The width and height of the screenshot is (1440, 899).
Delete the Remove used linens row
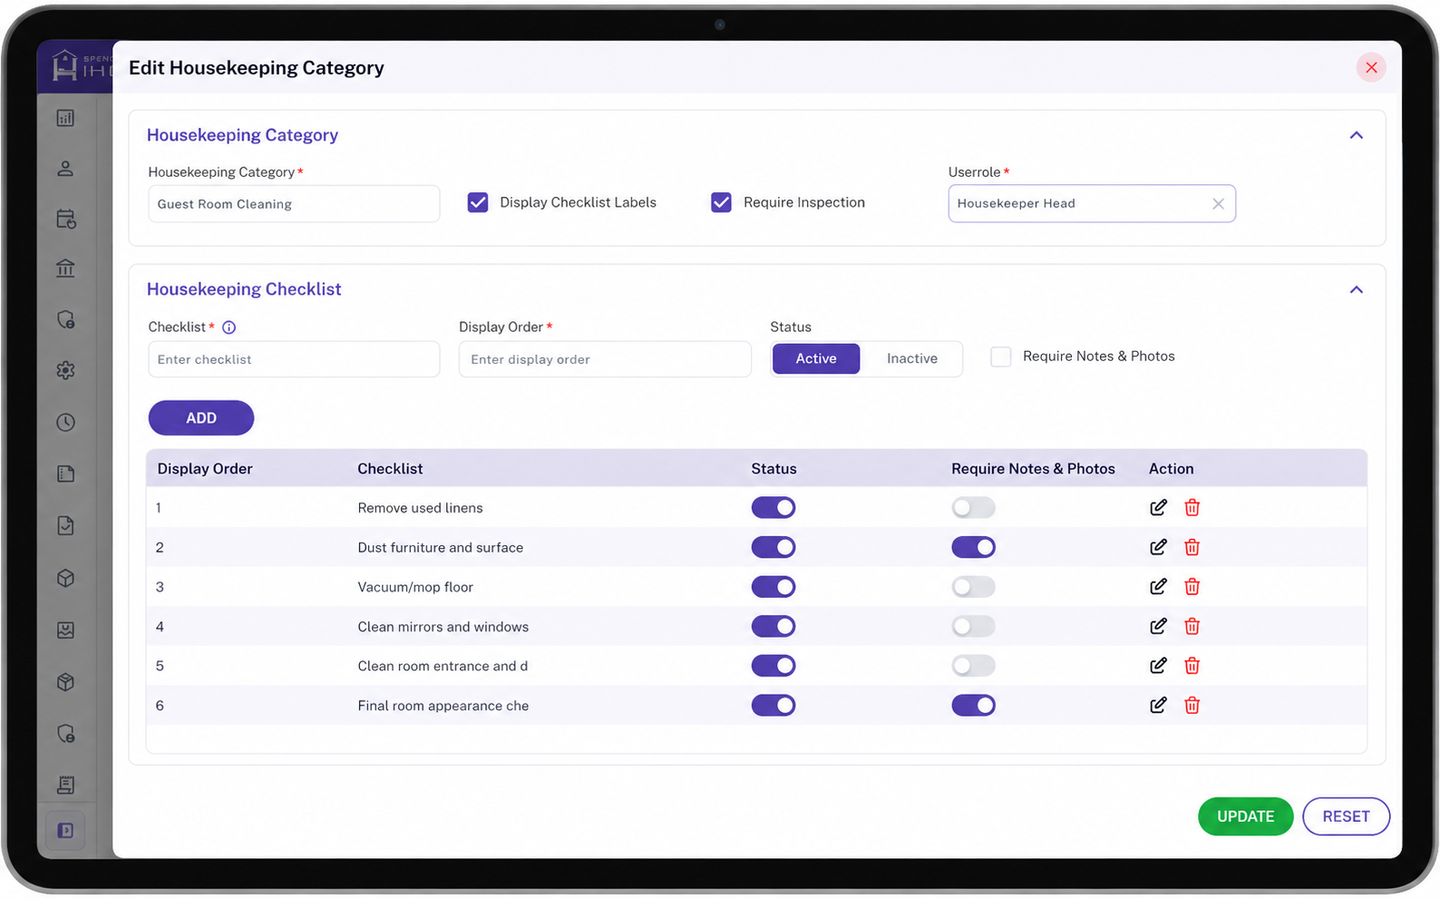(1192, 508)
